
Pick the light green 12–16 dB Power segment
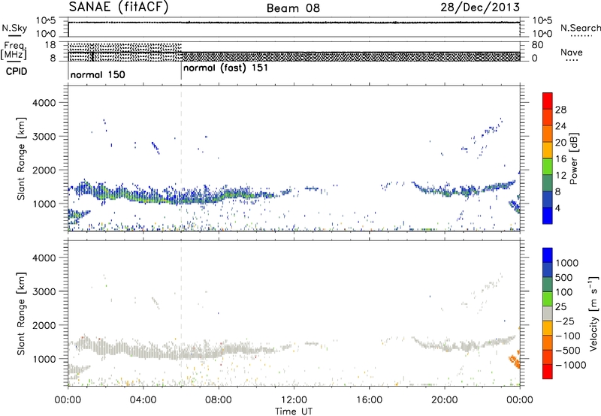tap(548, 166)
